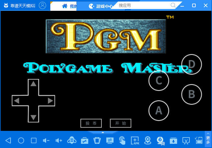Open the location pin icon
Screen dimensions: 212x148
[148, 140]
